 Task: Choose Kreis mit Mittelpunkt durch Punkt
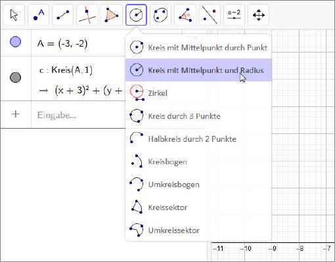click(198, 47)
